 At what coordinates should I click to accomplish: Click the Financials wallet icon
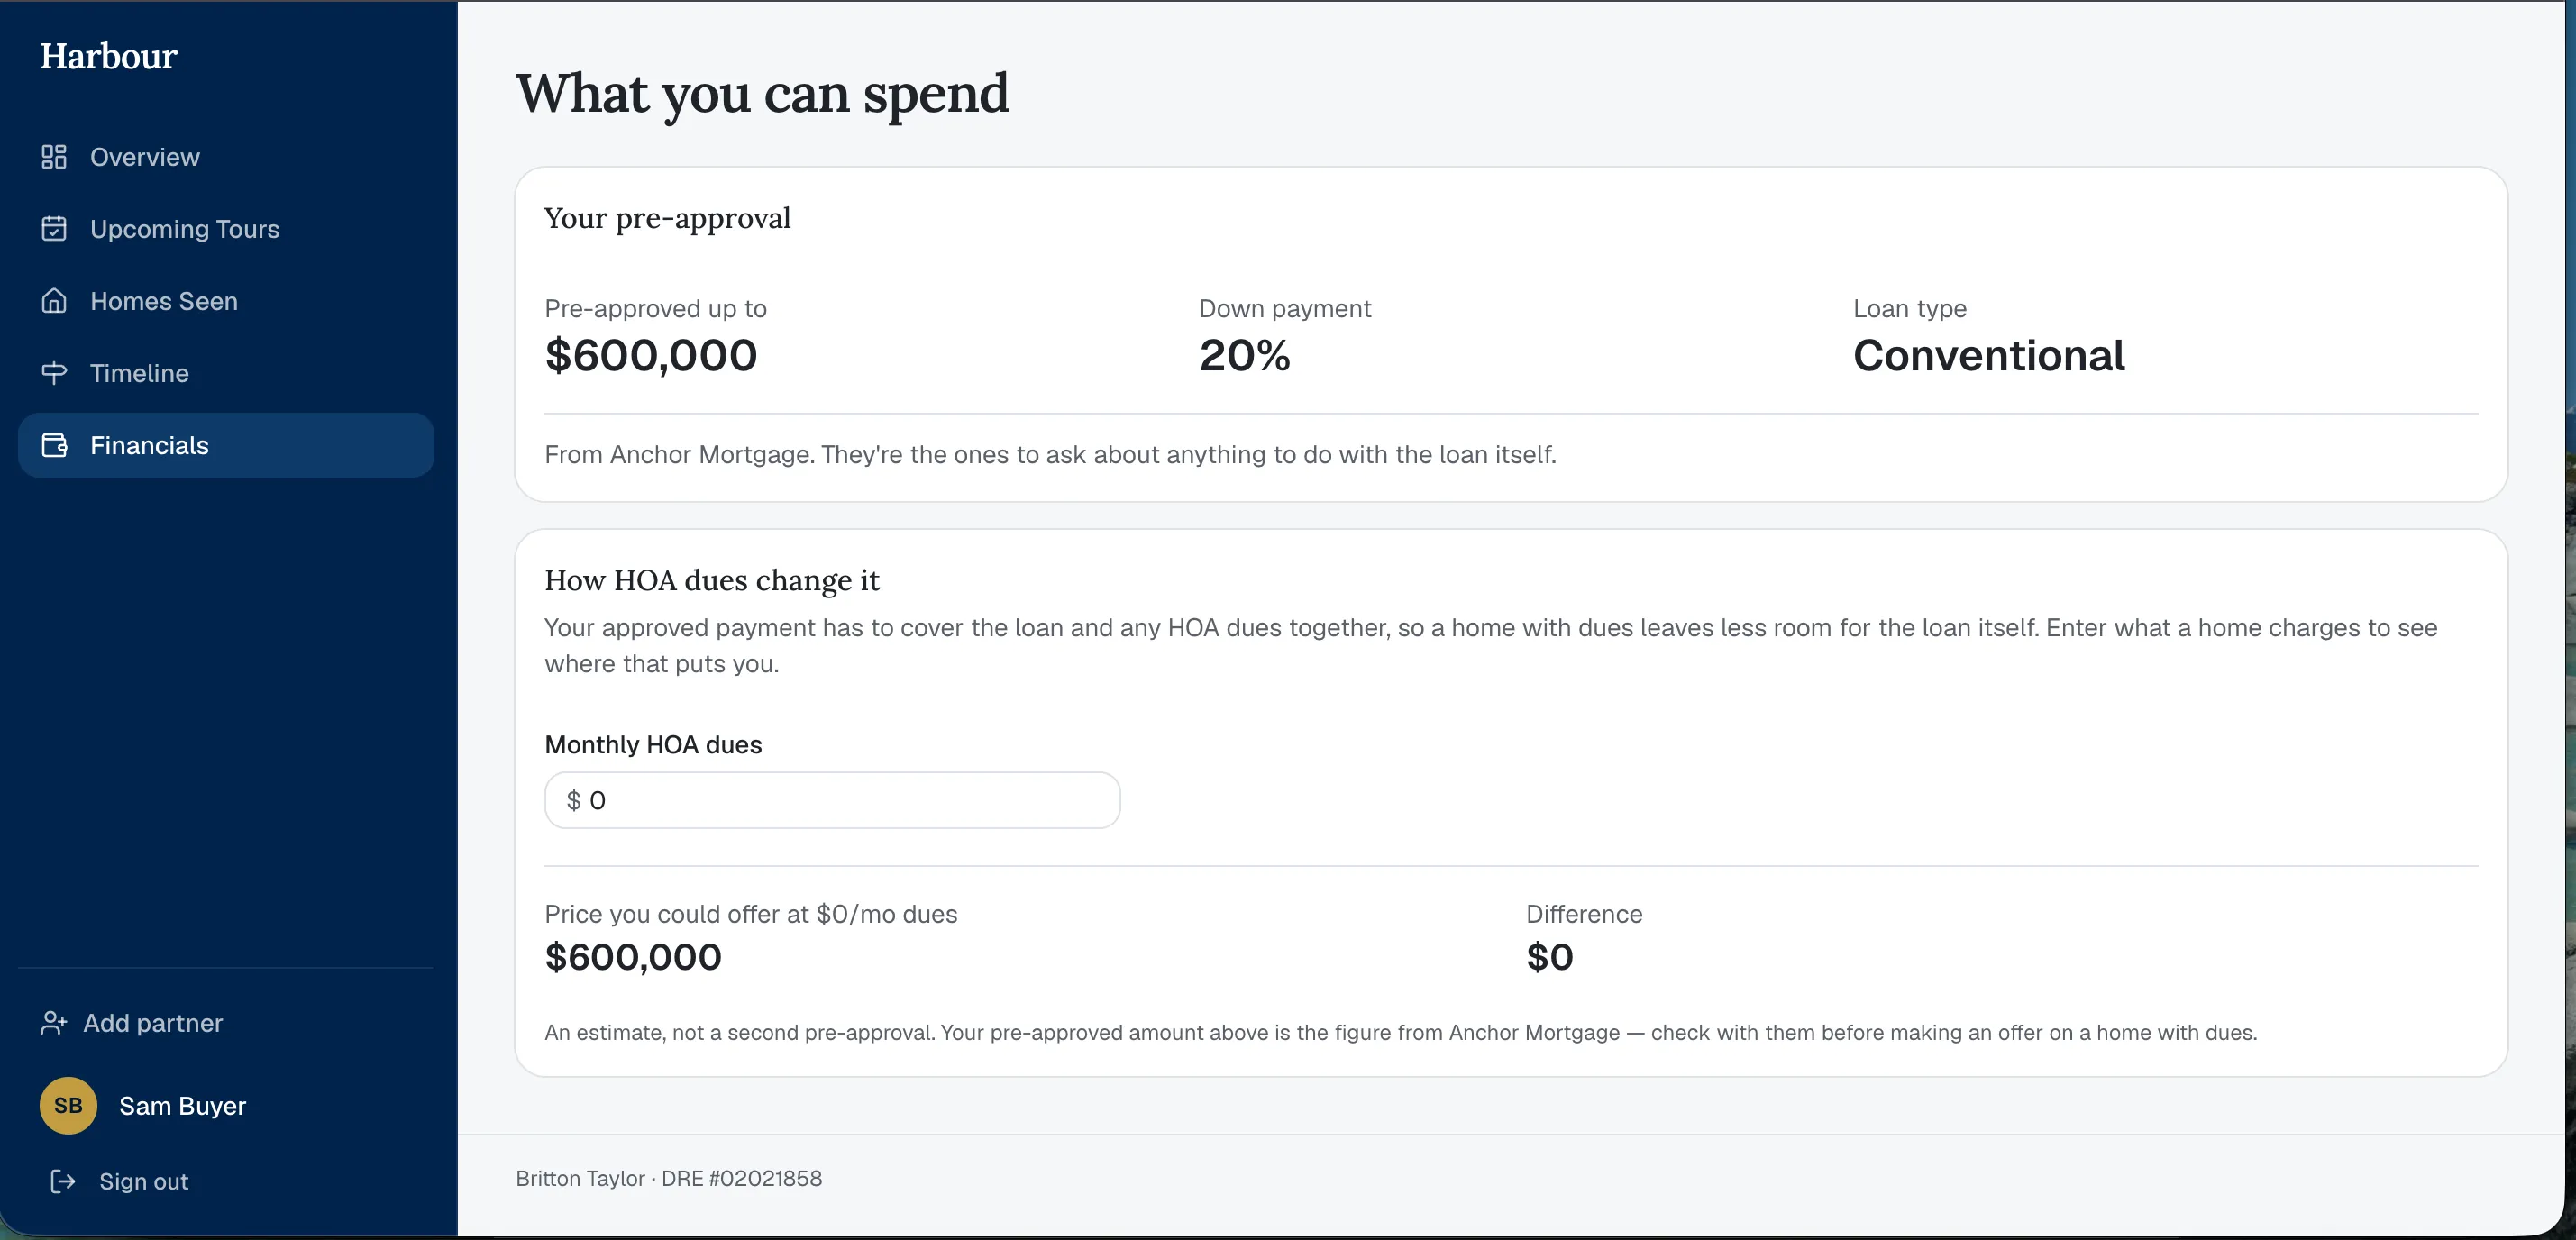coord(54,445)
